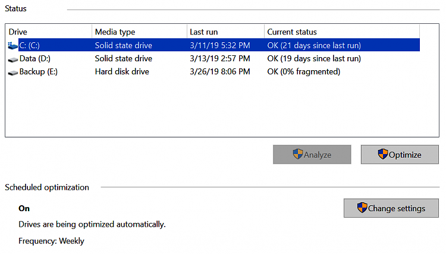Click the 3/13/19 2:57 PM last run cell

tap(220, 59)
